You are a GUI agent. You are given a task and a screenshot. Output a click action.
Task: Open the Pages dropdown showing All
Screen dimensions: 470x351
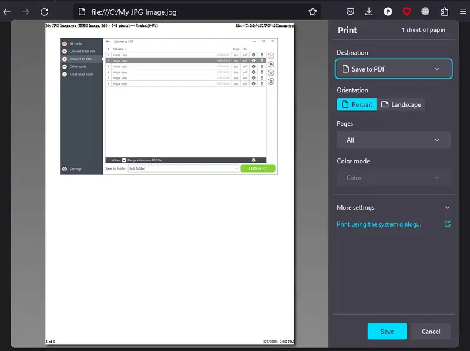[393, 140]
